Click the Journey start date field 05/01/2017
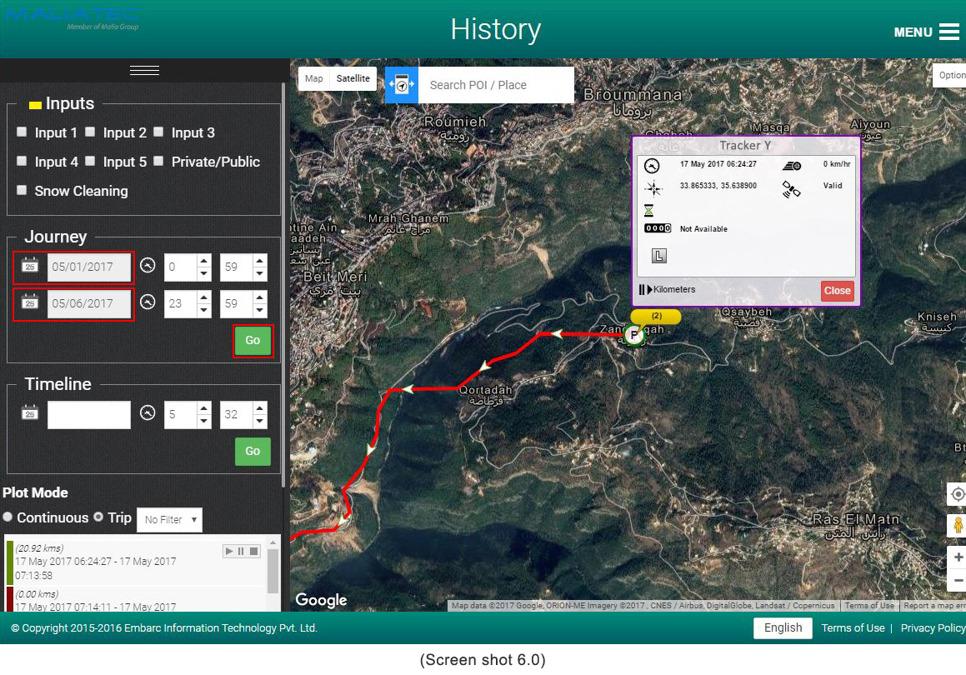 click(x=89, y=267)
